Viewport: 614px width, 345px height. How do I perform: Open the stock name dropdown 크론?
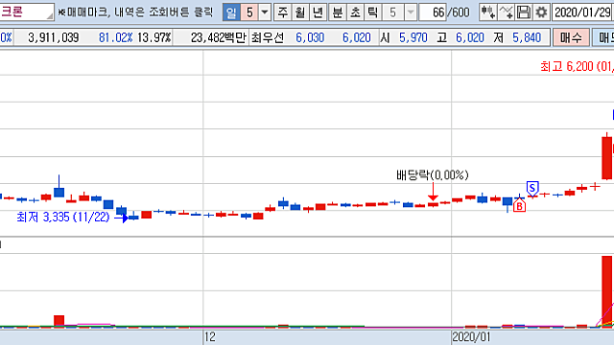50,15
